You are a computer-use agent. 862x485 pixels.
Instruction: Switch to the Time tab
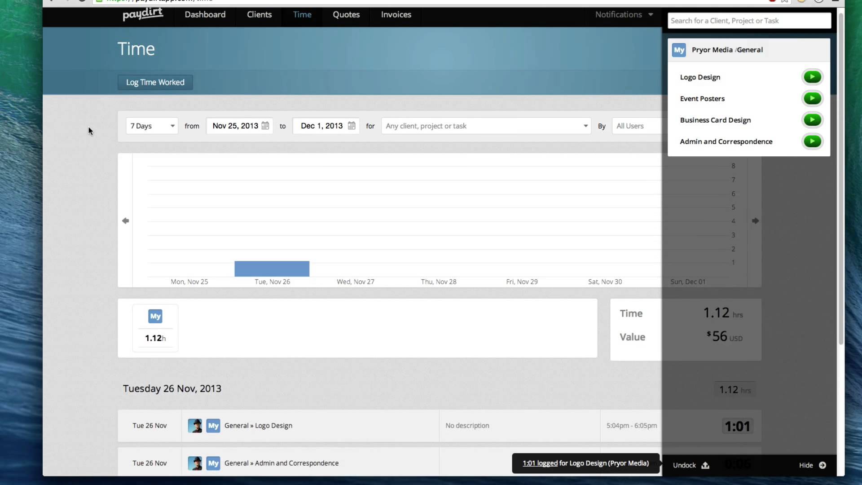302,14
